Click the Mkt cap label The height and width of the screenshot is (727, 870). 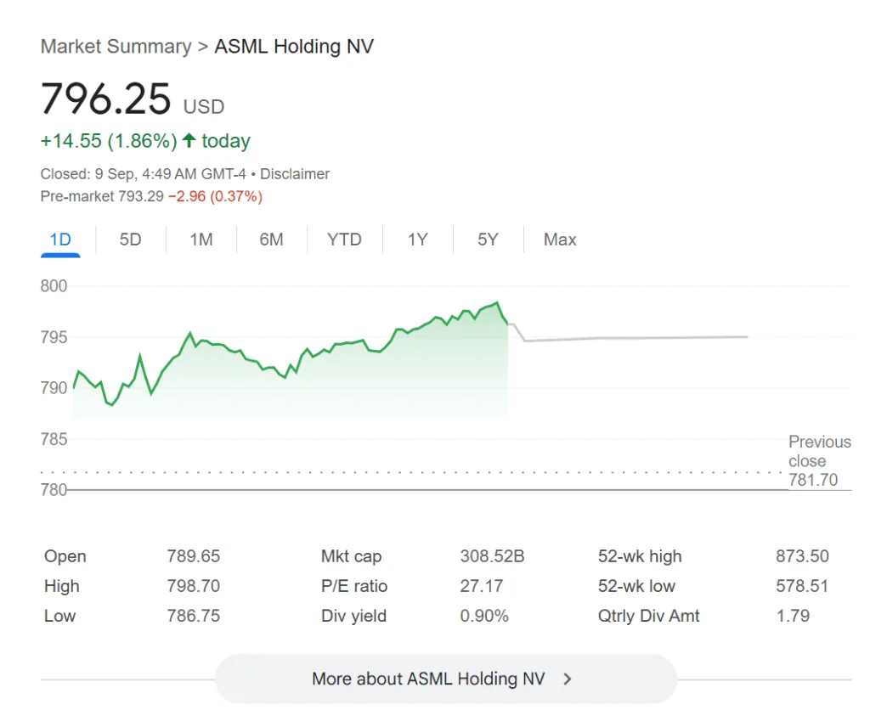pos(351,556)
